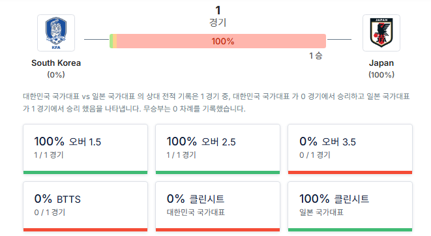Click the red bar under BTTS card

85,230
